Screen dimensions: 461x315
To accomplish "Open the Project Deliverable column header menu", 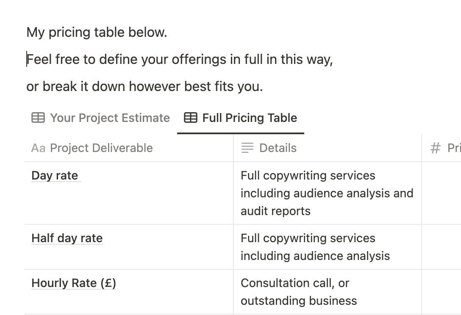I will pos(129,148).
